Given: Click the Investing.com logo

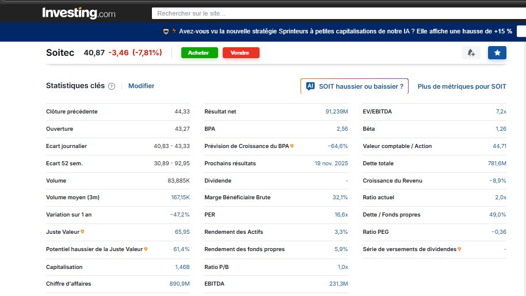Looking at the screenshot, I should (78, 13).
